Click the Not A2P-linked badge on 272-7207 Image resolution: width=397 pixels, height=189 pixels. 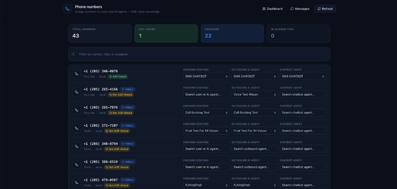tap(117, 131)
